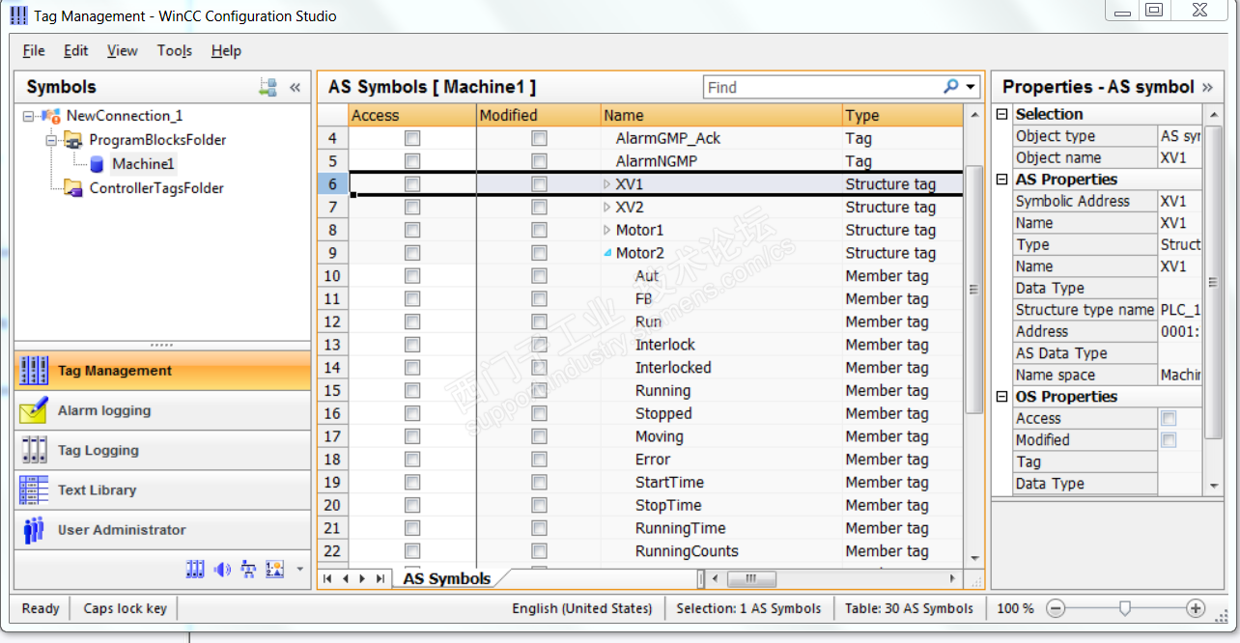Expand the Motor1 structure tag
The width and height of the screenshot is (1240, 643).
click(x=606, y=230)
